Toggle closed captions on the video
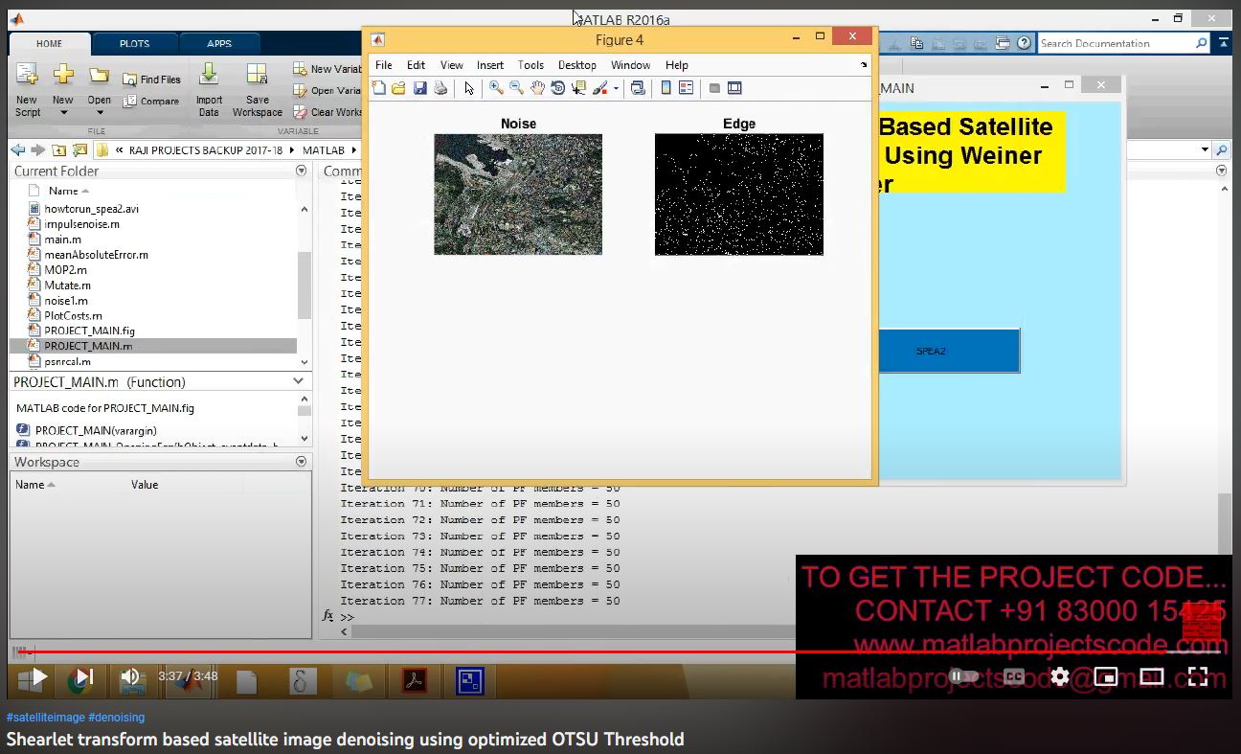 coord(1014,676)
